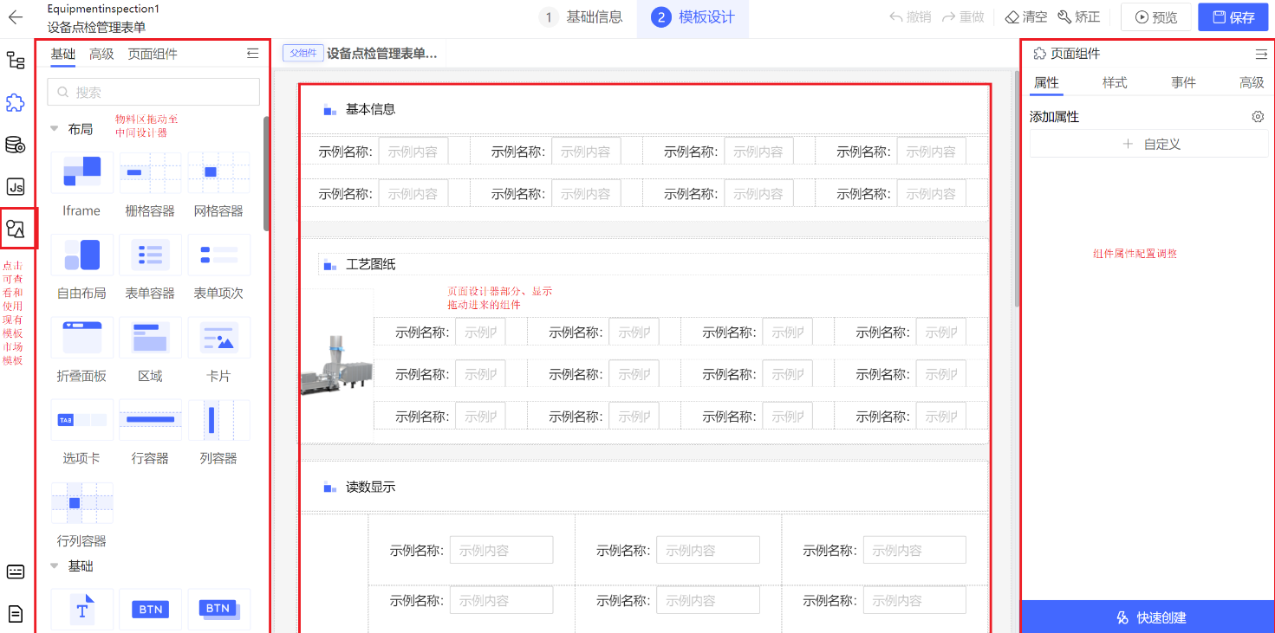
Task: Collapse the right 页面组件 panel icon
Action: coord(1261,54)
